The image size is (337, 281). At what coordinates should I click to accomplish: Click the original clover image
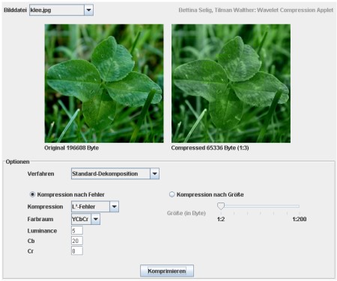coord(104,83)
